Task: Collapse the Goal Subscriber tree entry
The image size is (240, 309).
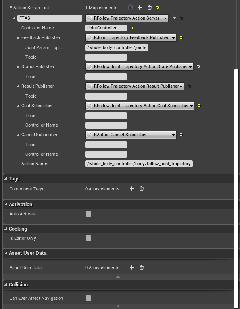Action: click(18, 106)
